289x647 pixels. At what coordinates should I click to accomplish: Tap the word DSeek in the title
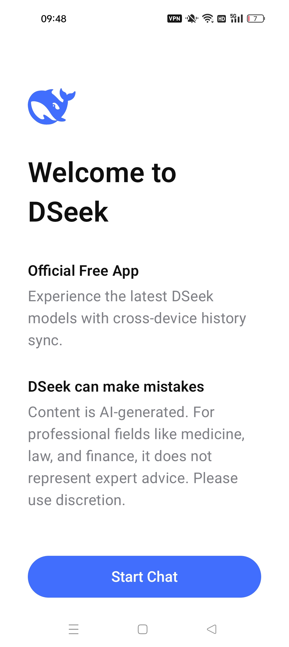click(68, 212)
